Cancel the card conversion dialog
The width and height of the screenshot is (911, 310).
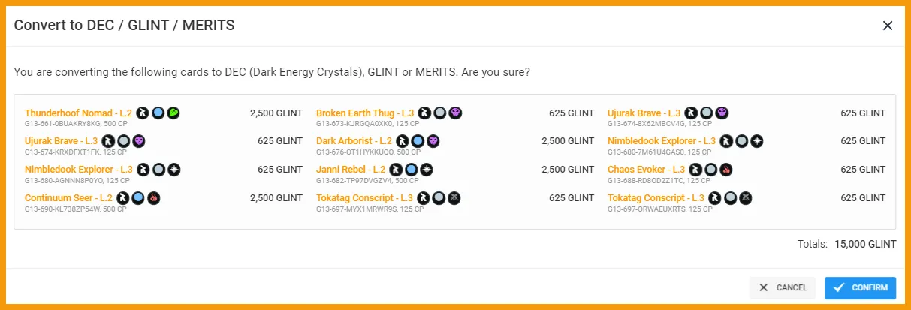[x=783, y=287]
